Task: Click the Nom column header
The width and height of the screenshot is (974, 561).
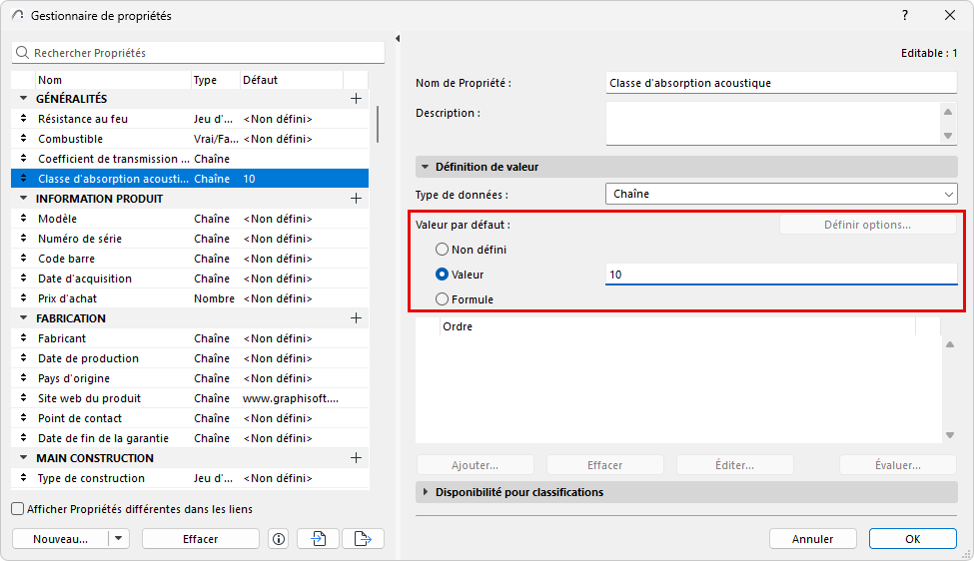Action: (x=113, y=80)
